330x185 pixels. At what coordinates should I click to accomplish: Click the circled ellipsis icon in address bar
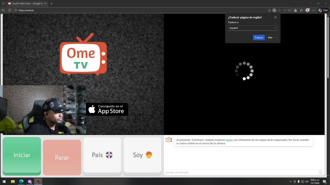pos(279,10)
